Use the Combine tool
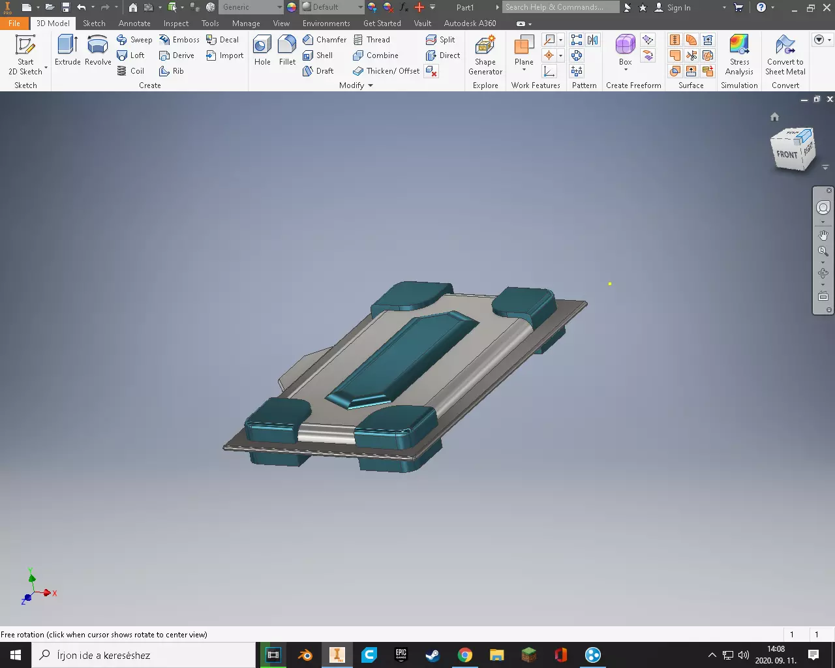The width and height of the screenshot is (835, 668). point(376,55)
